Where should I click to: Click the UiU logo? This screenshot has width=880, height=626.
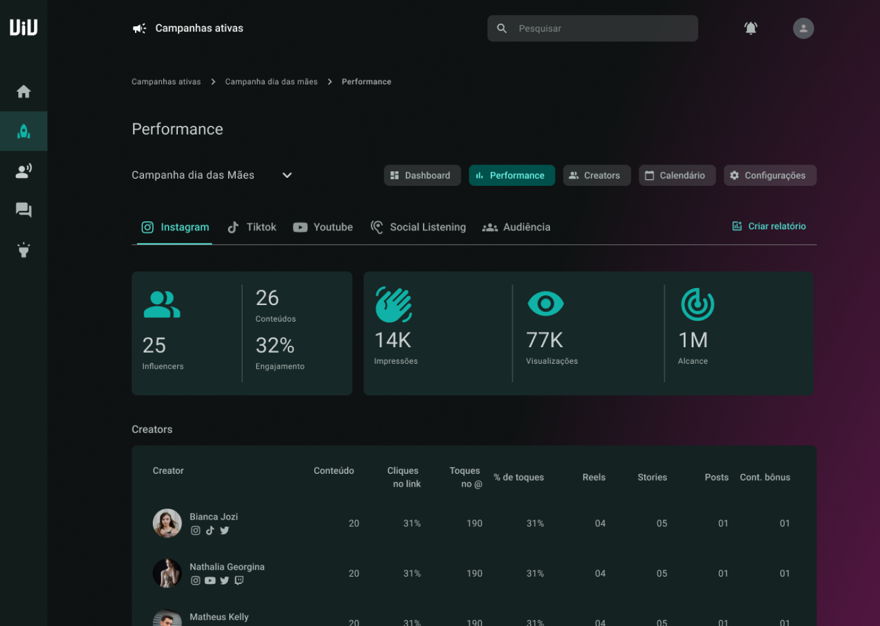tap(24, 28)
